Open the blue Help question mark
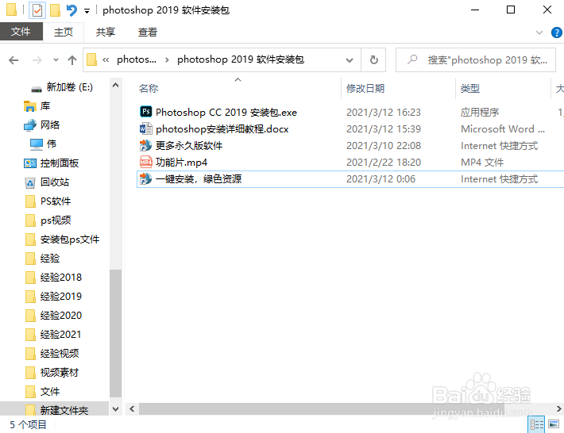This screenshot has height=433, width=564. coord(556,33)
